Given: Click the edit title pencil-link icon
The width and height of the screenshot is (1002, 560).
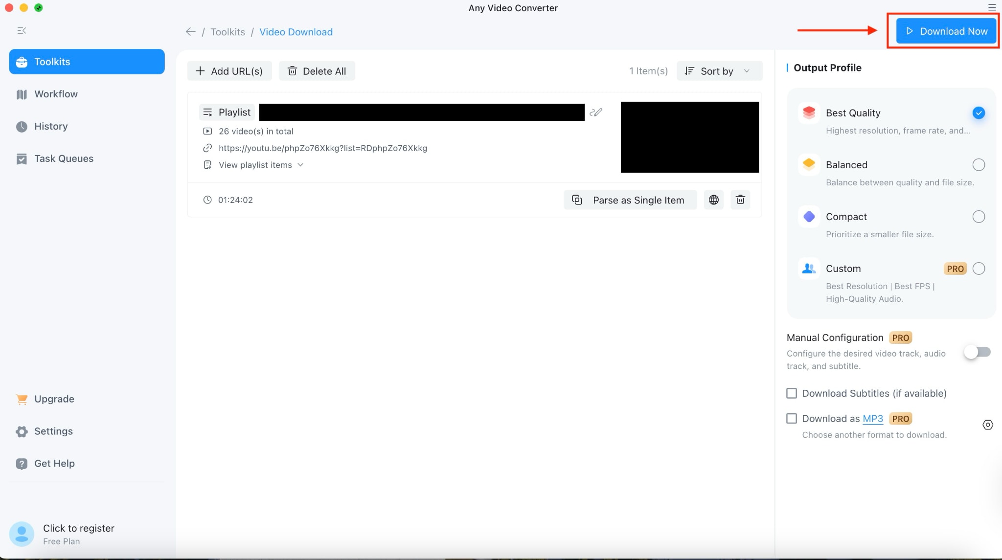Looking at the screenshot, I should pyautogui.click(x=595, y=112).
